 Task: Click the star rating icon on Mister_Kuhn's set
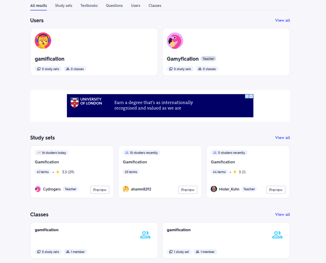click(234, 172)
